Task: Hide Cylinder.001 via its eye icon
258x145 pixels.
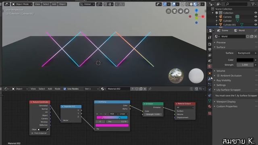Action: pyautogui.click(x=256, y=25)
